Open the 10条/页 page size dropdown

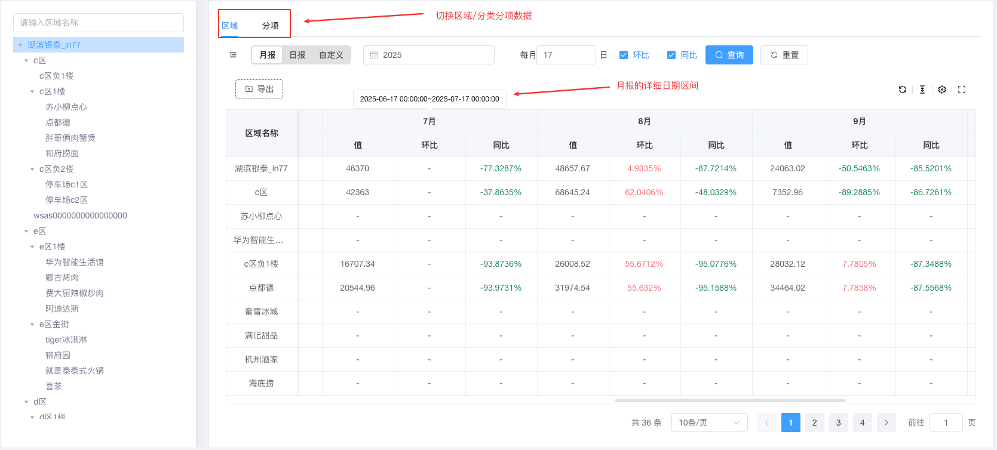710,423
